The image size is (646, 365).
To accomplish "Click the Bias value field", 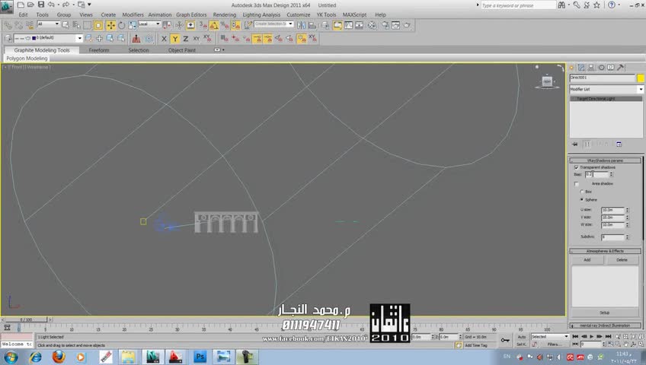I will (x=596, y=175).
